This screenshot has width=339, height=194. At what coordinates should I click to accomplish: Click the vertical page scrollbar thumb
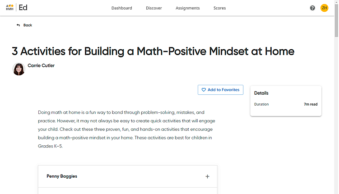[336, 20]
